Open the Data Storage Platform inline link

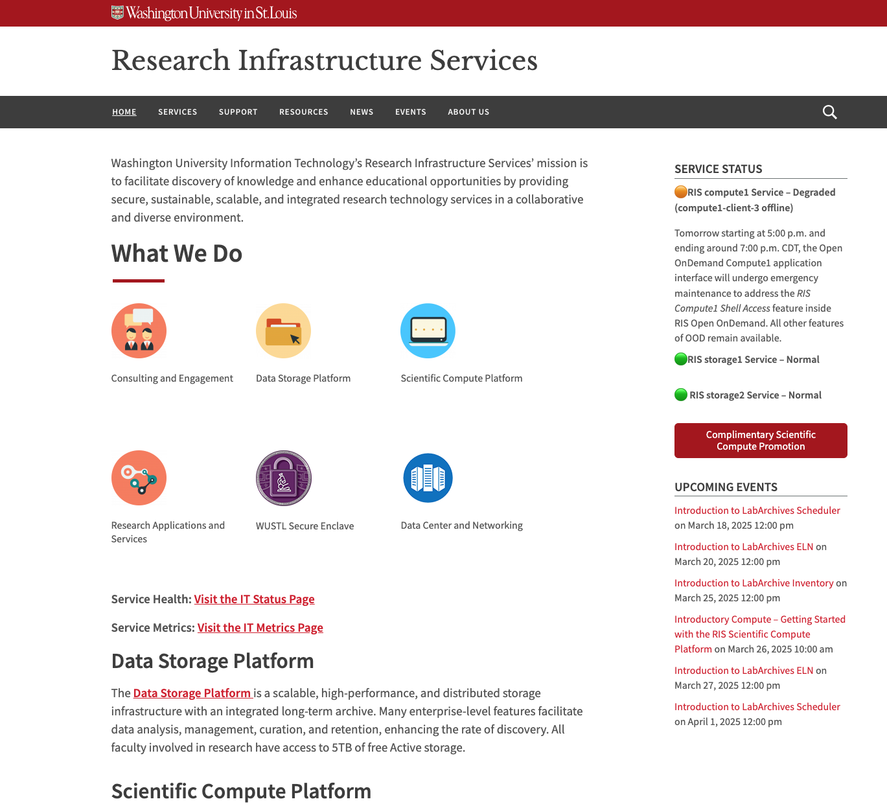tap(192, 693)
